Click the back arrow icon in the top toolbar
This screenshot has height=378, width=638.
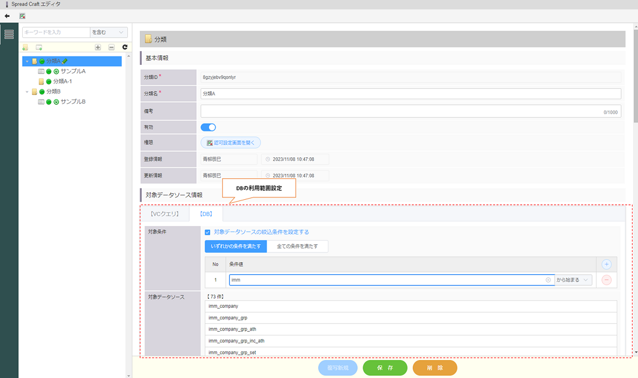click(7, 16)
